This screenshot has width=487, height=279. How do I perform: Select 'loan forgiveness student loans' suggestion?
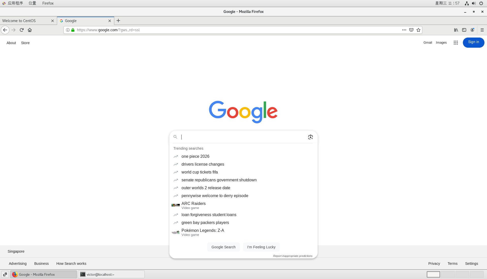(x=243, y=215)
